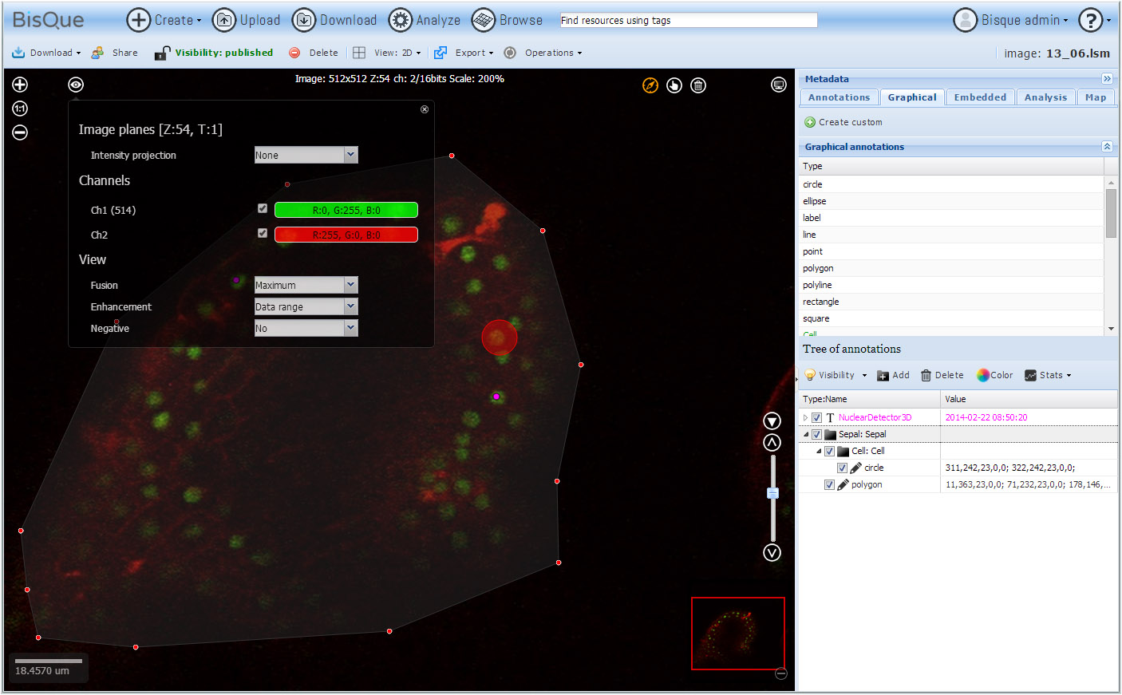Viewport: 1122px width, 695px height.
Task: Click the eye view options icon
Action: (x=76, y=85)
